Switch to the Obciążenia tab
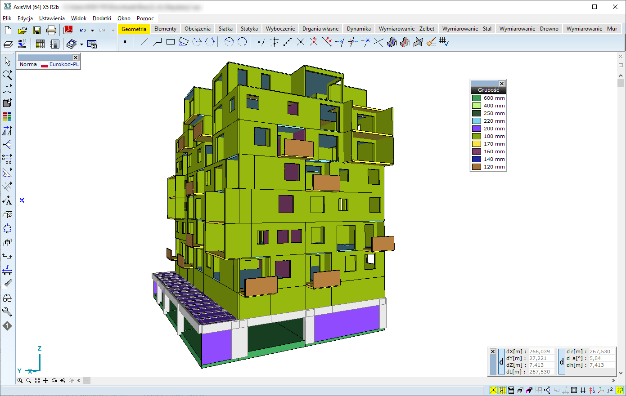The height and width of the screenshot is (396, 626). (x=197, y=29)
